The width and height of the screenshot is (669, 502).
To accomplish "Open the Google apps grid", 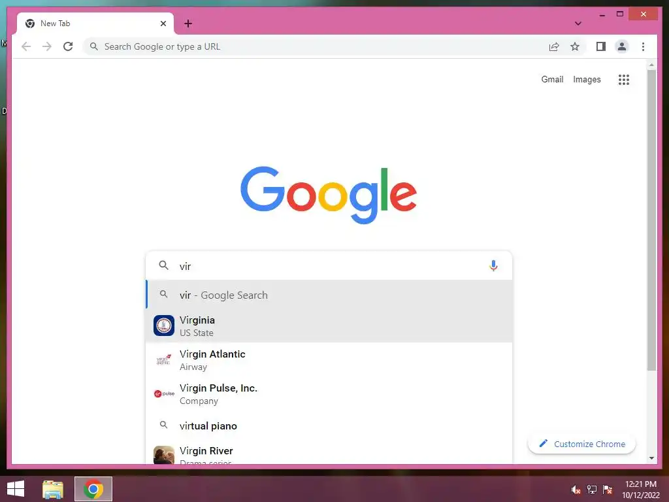I will click(624, 79).
